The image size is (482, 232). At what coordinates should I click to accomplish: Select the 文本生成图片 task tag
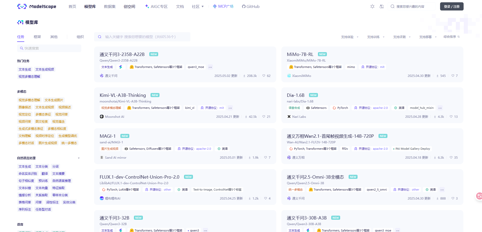coord(54,100)
